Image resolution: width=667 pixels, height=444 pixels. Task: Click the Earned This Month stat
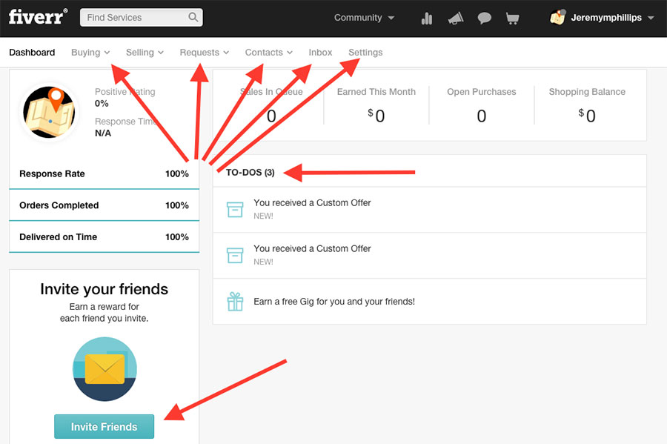pos(376,105)
